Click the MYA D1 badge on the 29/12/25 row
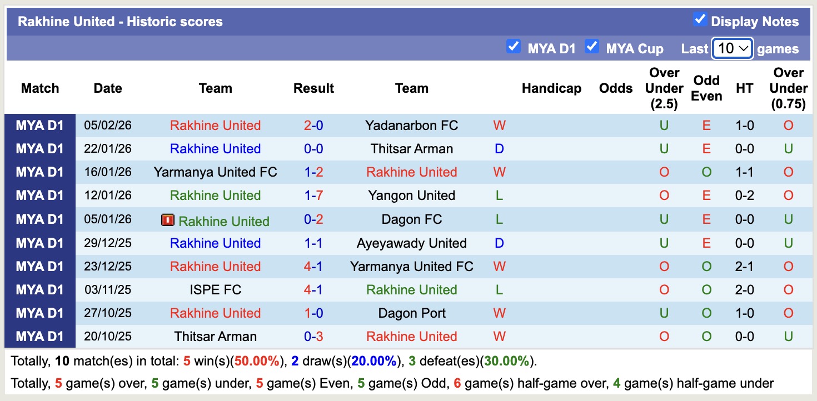This screenshot has width=817, height=401. coord(39,243)
